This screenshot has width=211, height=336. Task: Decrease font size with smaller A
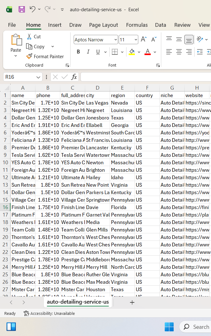point(154,40)
